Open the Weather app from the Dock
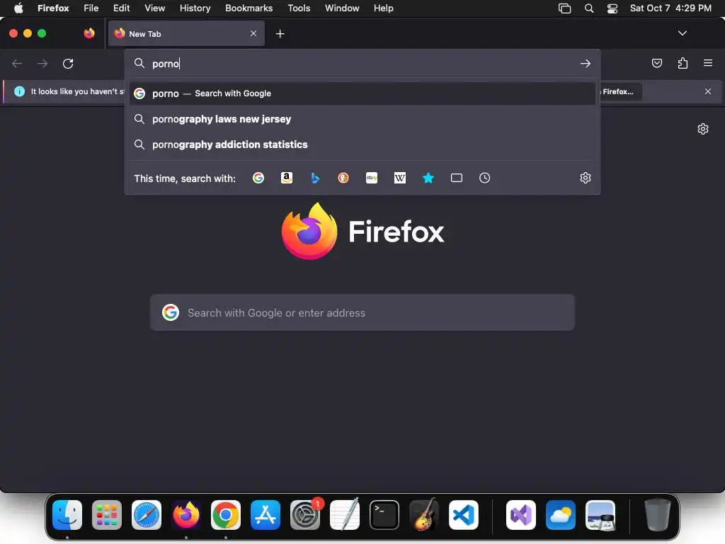 [561, 514]
